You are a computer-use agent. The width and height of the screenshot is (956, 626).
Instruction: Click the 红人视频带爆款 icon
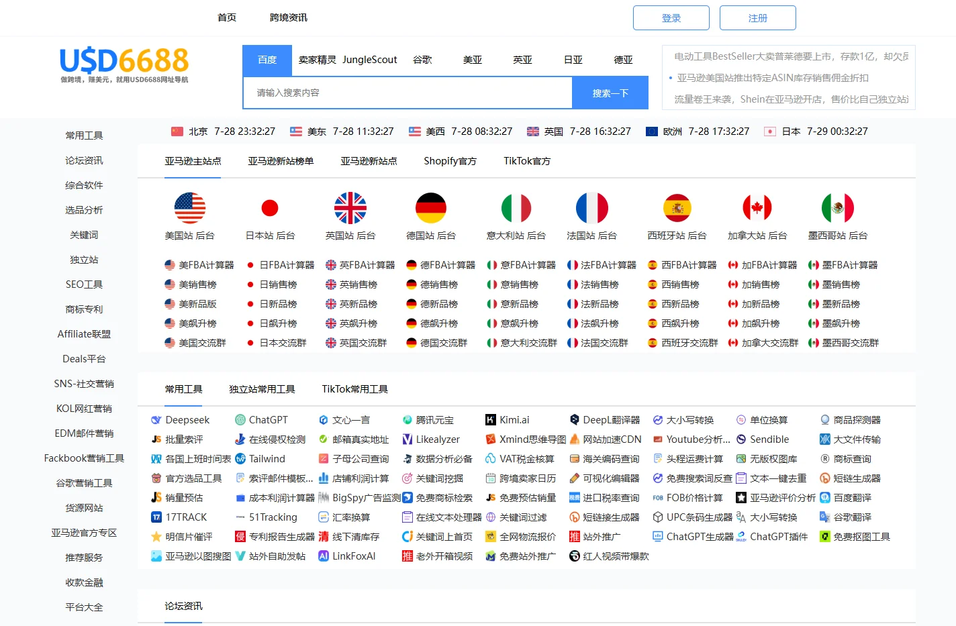tap(574, 556)
